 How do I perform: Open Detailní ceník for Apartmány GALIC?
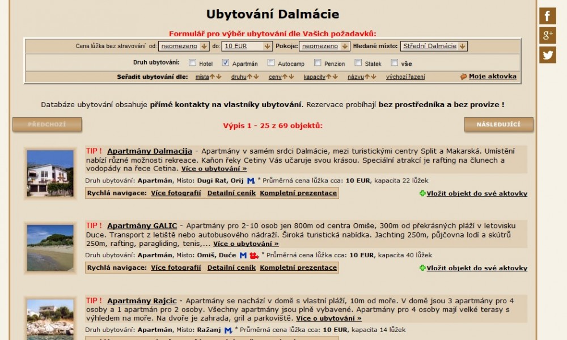(x=231, y=267)
